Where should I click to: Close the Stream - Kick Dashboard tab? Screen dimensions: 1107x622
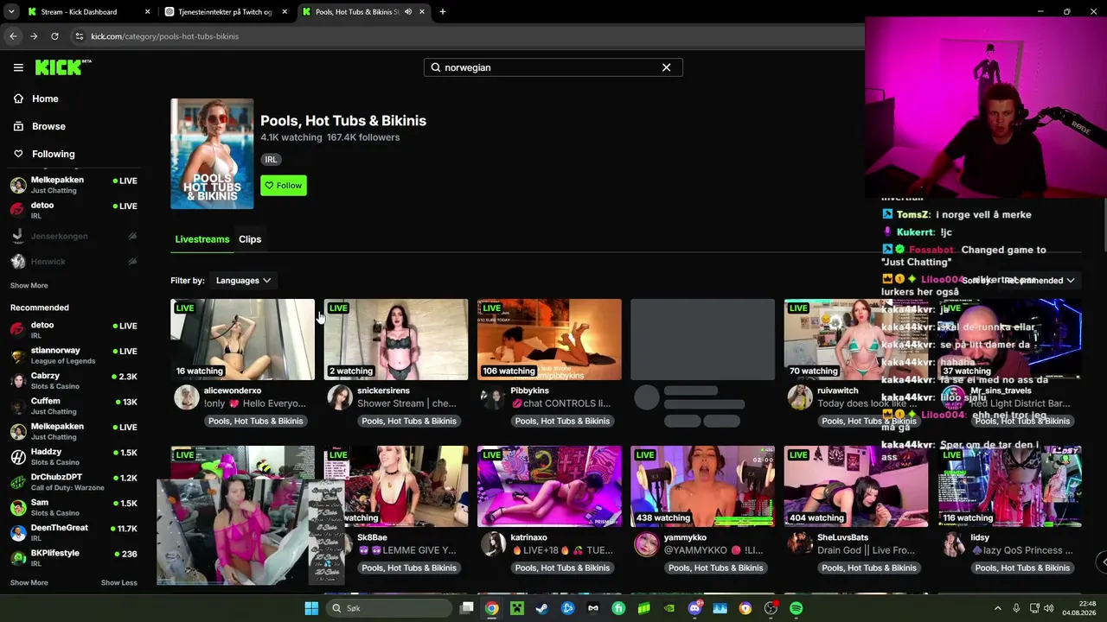click(147, 12)
